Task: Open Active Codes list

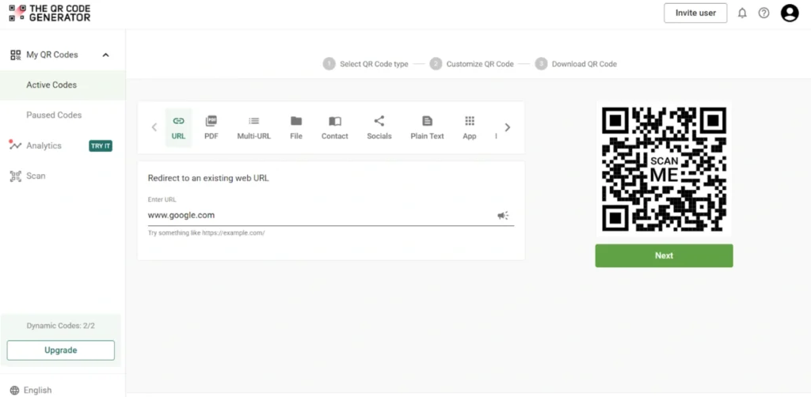Action: point(63,85)
